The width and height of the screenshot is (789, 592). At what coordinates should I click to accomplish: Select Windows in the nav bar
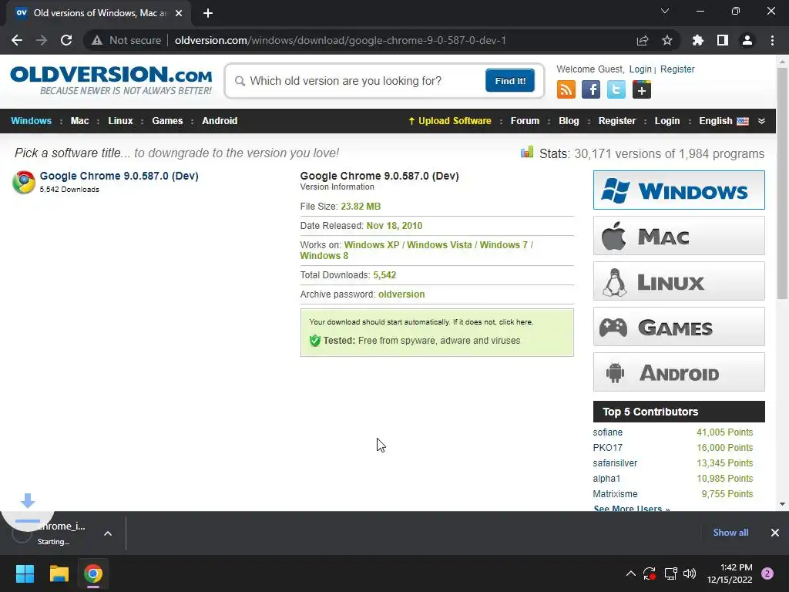coord(31,121)
